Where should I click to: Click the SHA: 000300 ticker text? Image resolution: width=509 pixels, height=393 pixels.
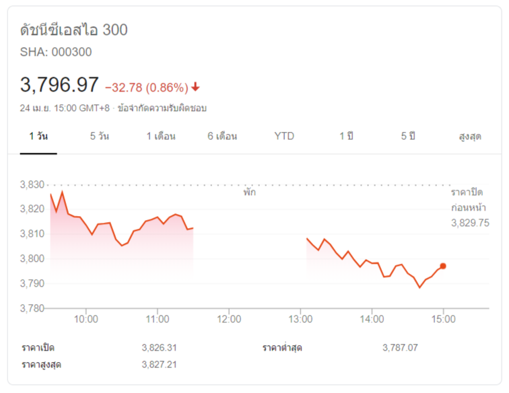coord(56,52)
